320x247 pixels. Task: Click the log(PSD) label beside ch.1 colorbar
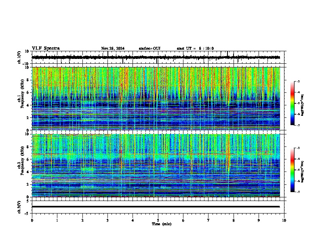(302, 105)
